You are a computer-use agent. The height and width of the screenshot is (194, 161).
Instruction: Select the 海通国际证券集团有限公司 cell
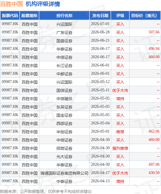(64, 173)
